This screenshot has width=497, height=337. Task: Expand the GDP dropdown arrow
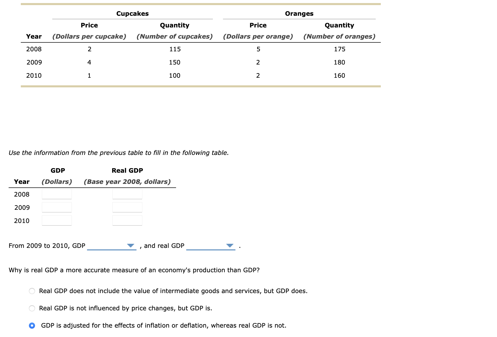click(x=131, y=245)
